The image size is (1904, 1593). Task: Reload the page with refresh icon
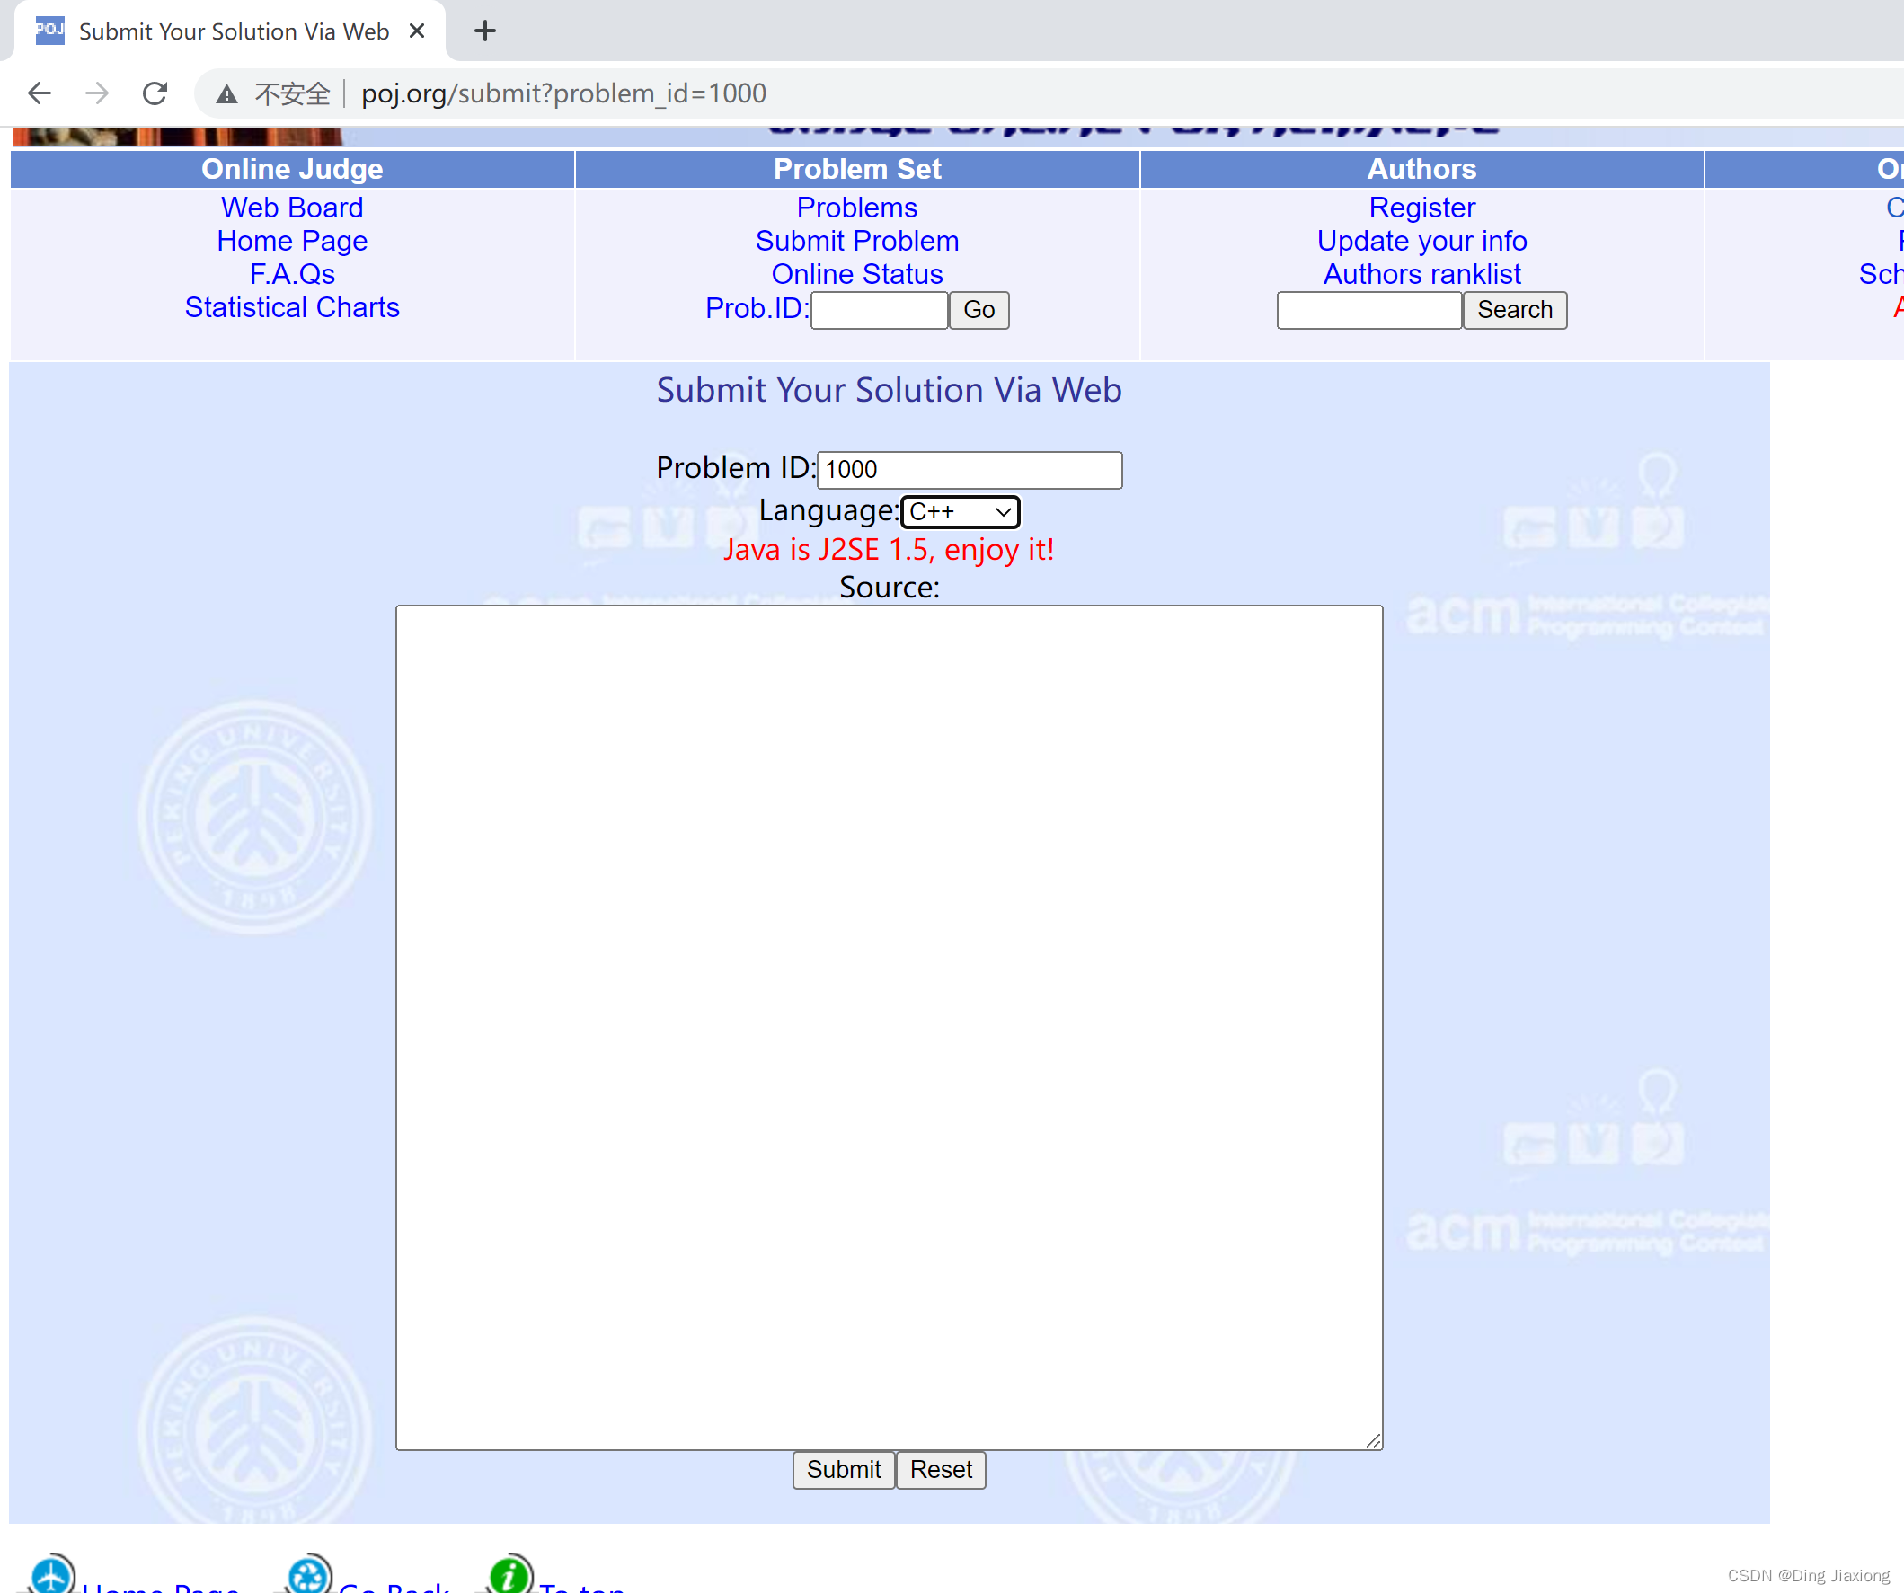pos(155,93)
